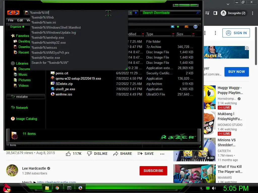Click SUBSCRIBE button
Viewport: 258px width, 193px height.
click(153, 171)
